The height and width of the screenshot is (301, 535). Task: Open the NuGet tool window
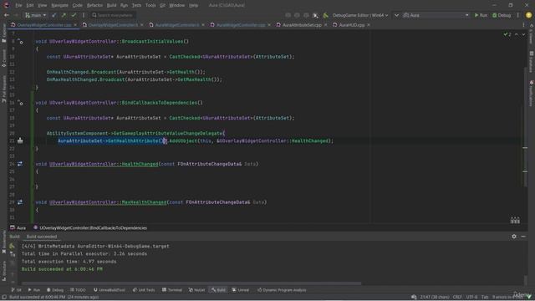click(x=197, y=290)
